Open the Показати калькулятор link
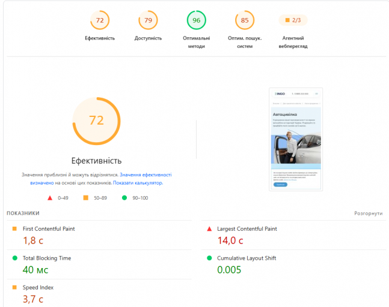Screen dimensions: 389x307 tap(138, 183)
